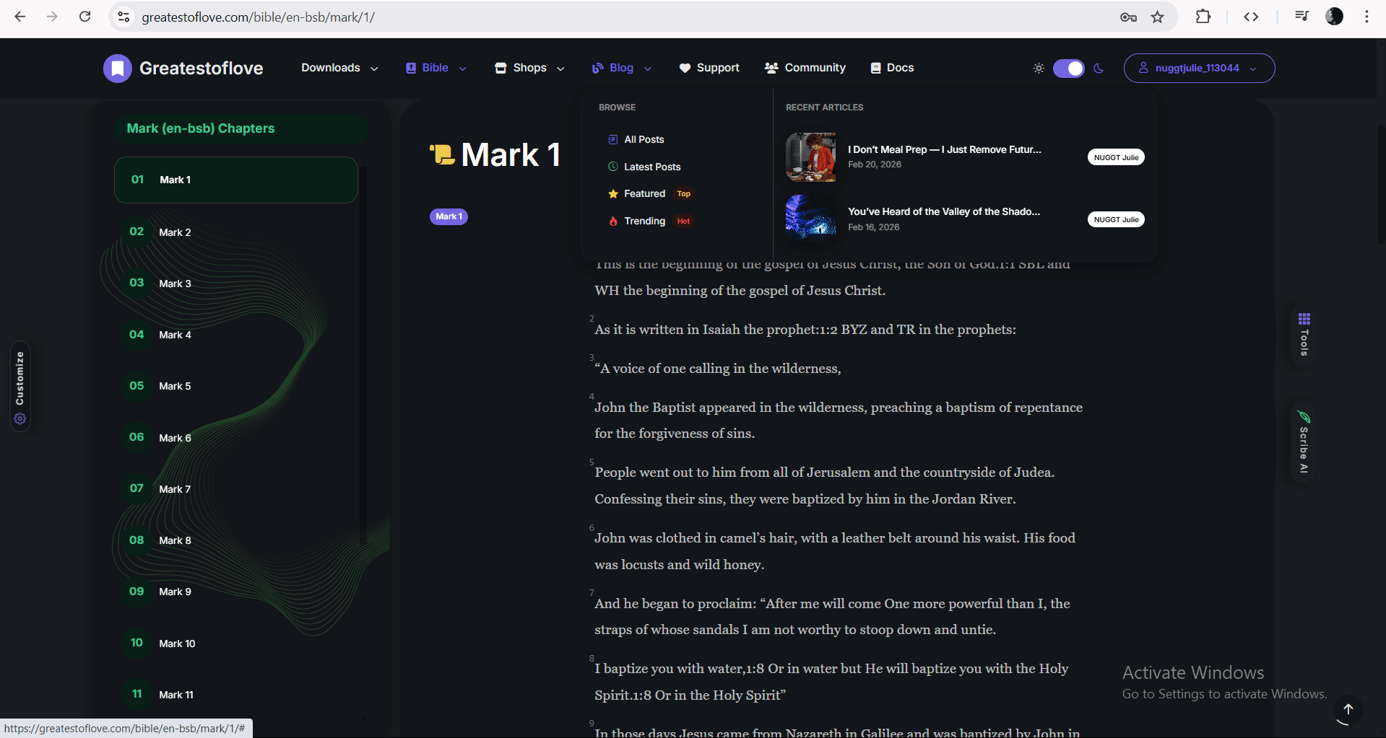This screenshot has width=1386, height=738.
Task: Expand the Downloads dropdown menu
Action: 339,68
